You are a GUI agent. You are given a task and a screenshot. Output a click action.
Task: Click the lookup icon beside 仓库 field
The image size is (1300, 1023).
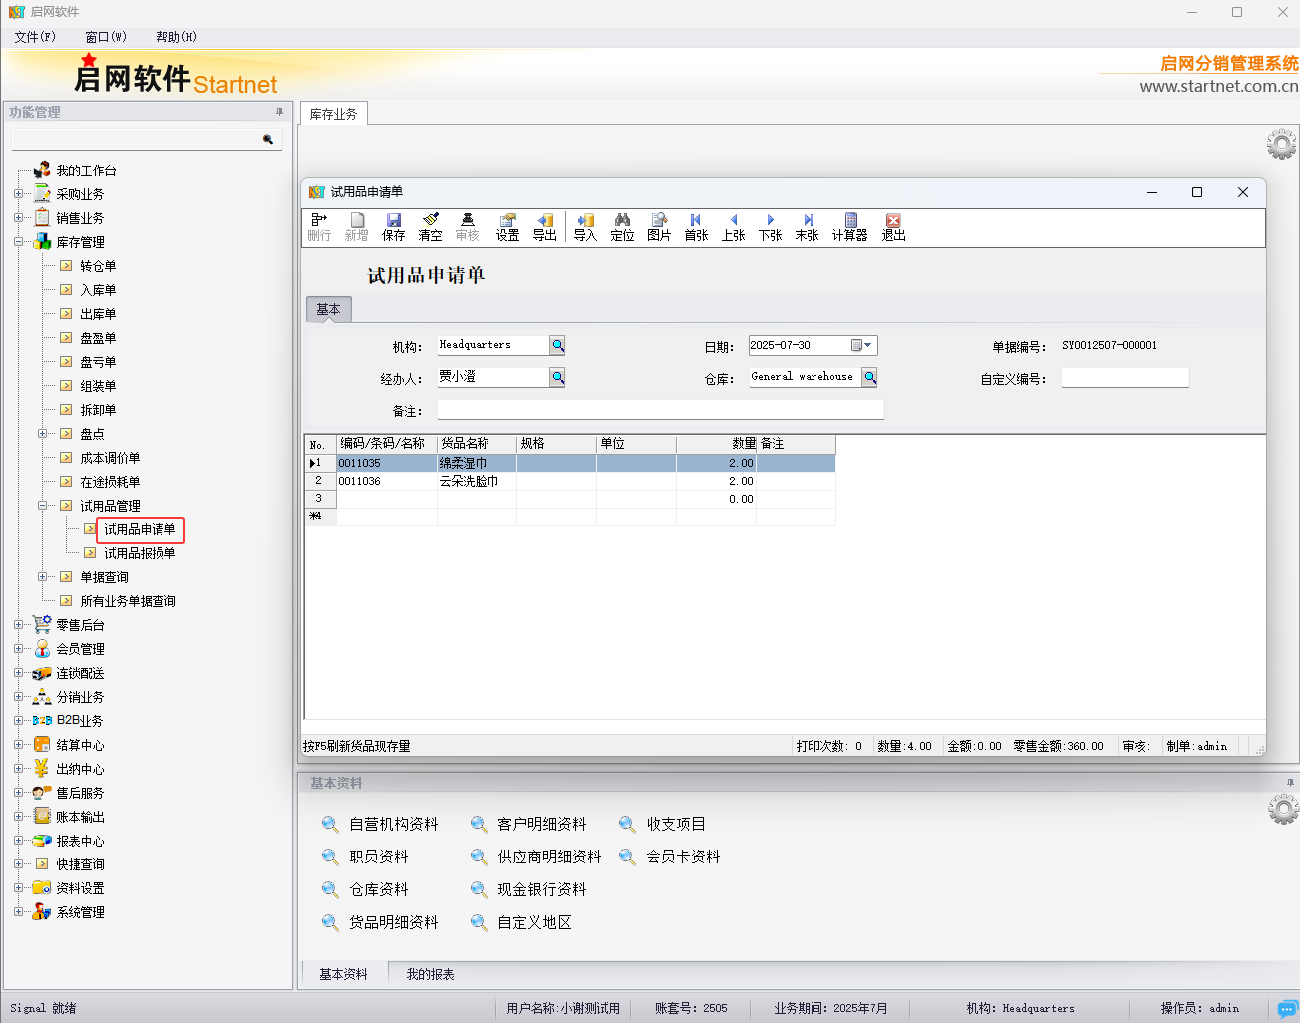[869, 377]
